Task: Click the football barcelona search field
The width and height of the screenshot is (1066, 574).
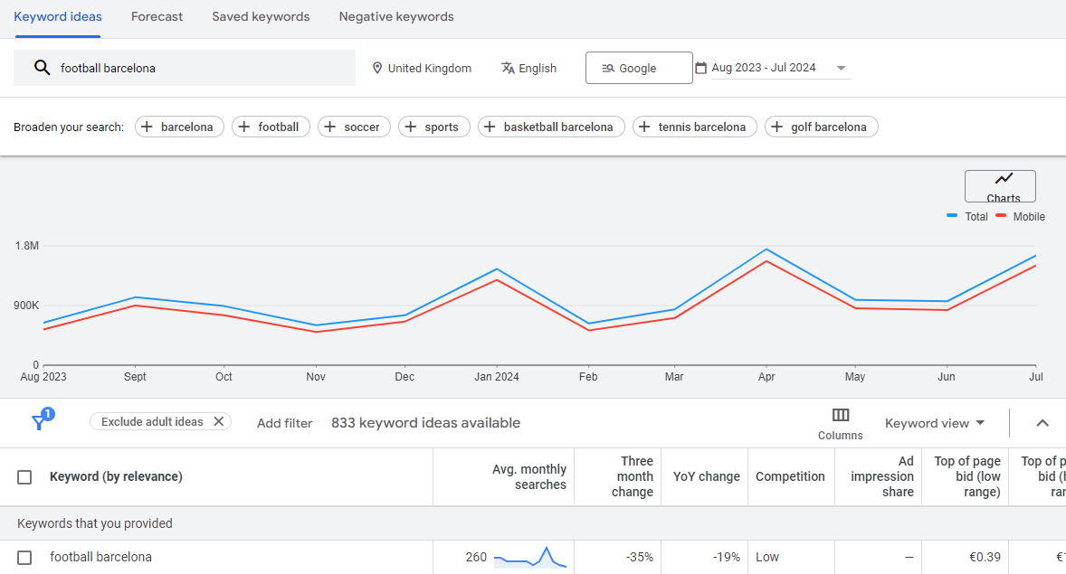Action: (x=185, y=68)
